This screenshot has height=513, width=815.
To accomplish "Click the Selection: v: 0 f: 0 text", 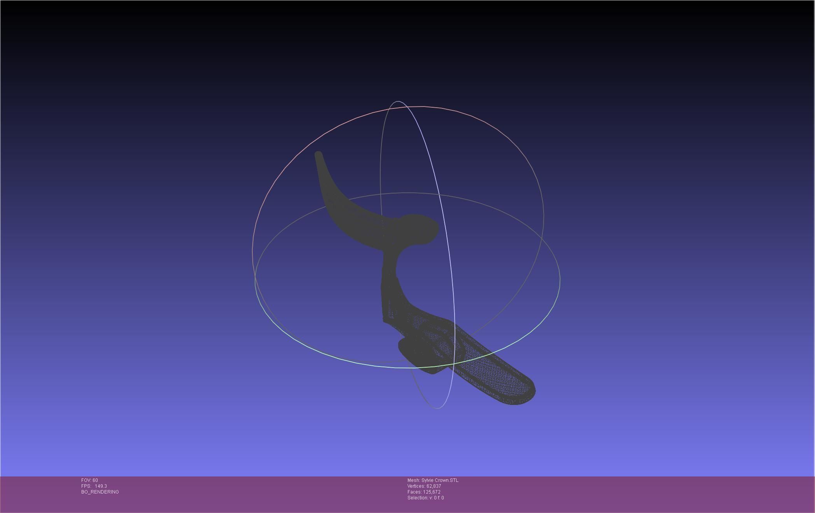I will [425, 498].
